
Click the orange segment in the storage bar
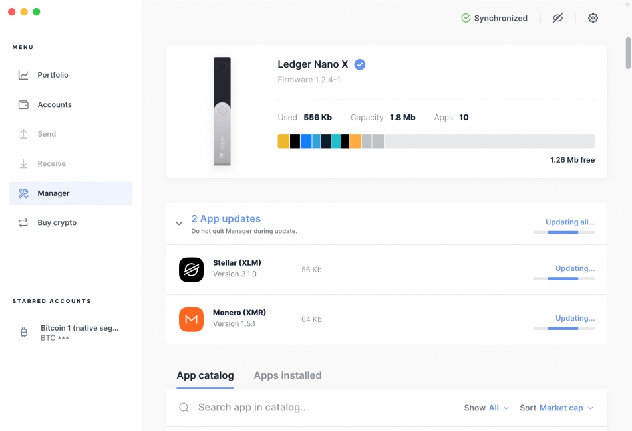(355, 141)
